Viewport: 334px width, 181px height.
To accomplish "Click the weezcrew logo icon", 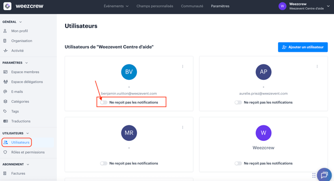I will click(7, 6).
